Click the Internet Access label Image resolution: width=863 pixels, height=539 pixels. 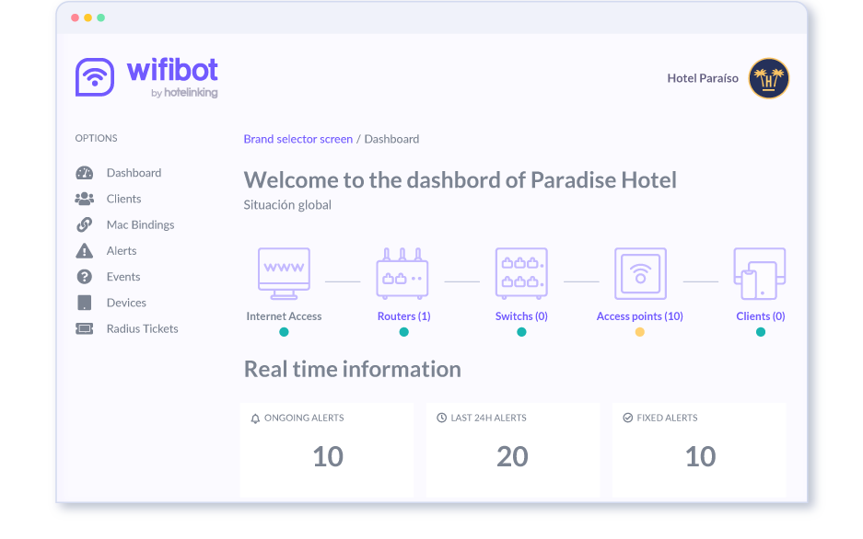[284, 315]
